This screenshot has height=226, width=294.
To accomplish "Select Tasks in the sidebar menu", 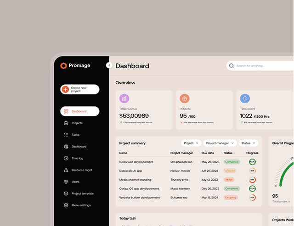I will (75, 135).
